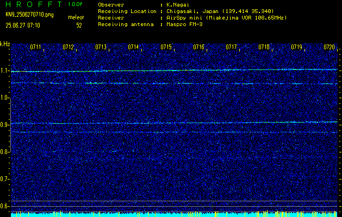Screen dimensions: 342x217
Task: Click the 0716 time marker
Action: tap(198, 47)
